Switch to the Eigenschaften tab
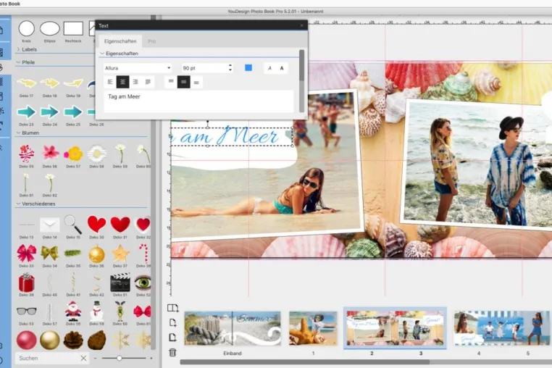Image resolution: width=552 pixels, height=368 pixels. pyautogui.click(x=120, y=41)
